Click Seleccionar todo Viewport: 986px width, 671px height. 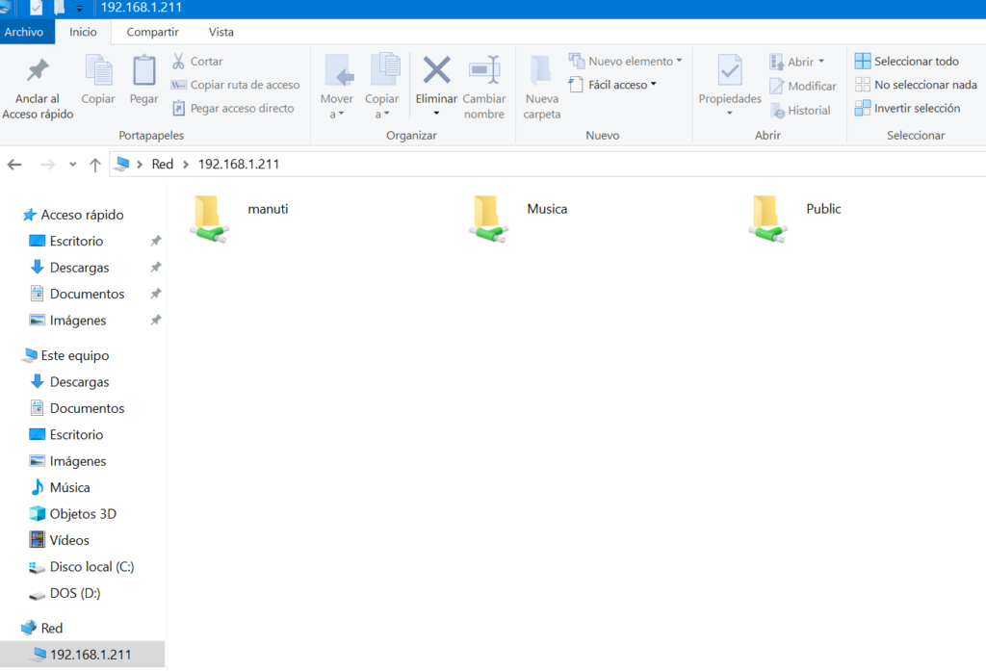pos(907,61)
